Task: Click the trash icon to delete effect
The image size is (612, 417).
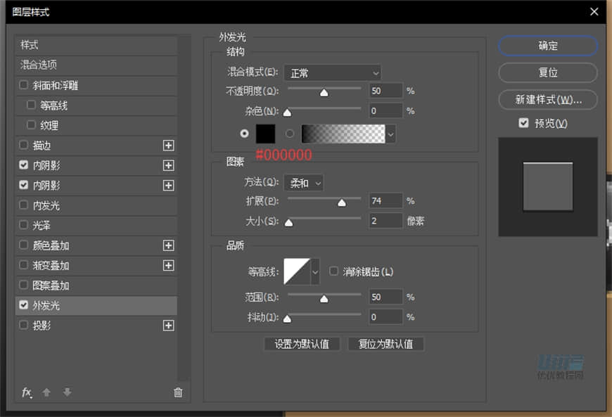Action: (x=179, y=392)
